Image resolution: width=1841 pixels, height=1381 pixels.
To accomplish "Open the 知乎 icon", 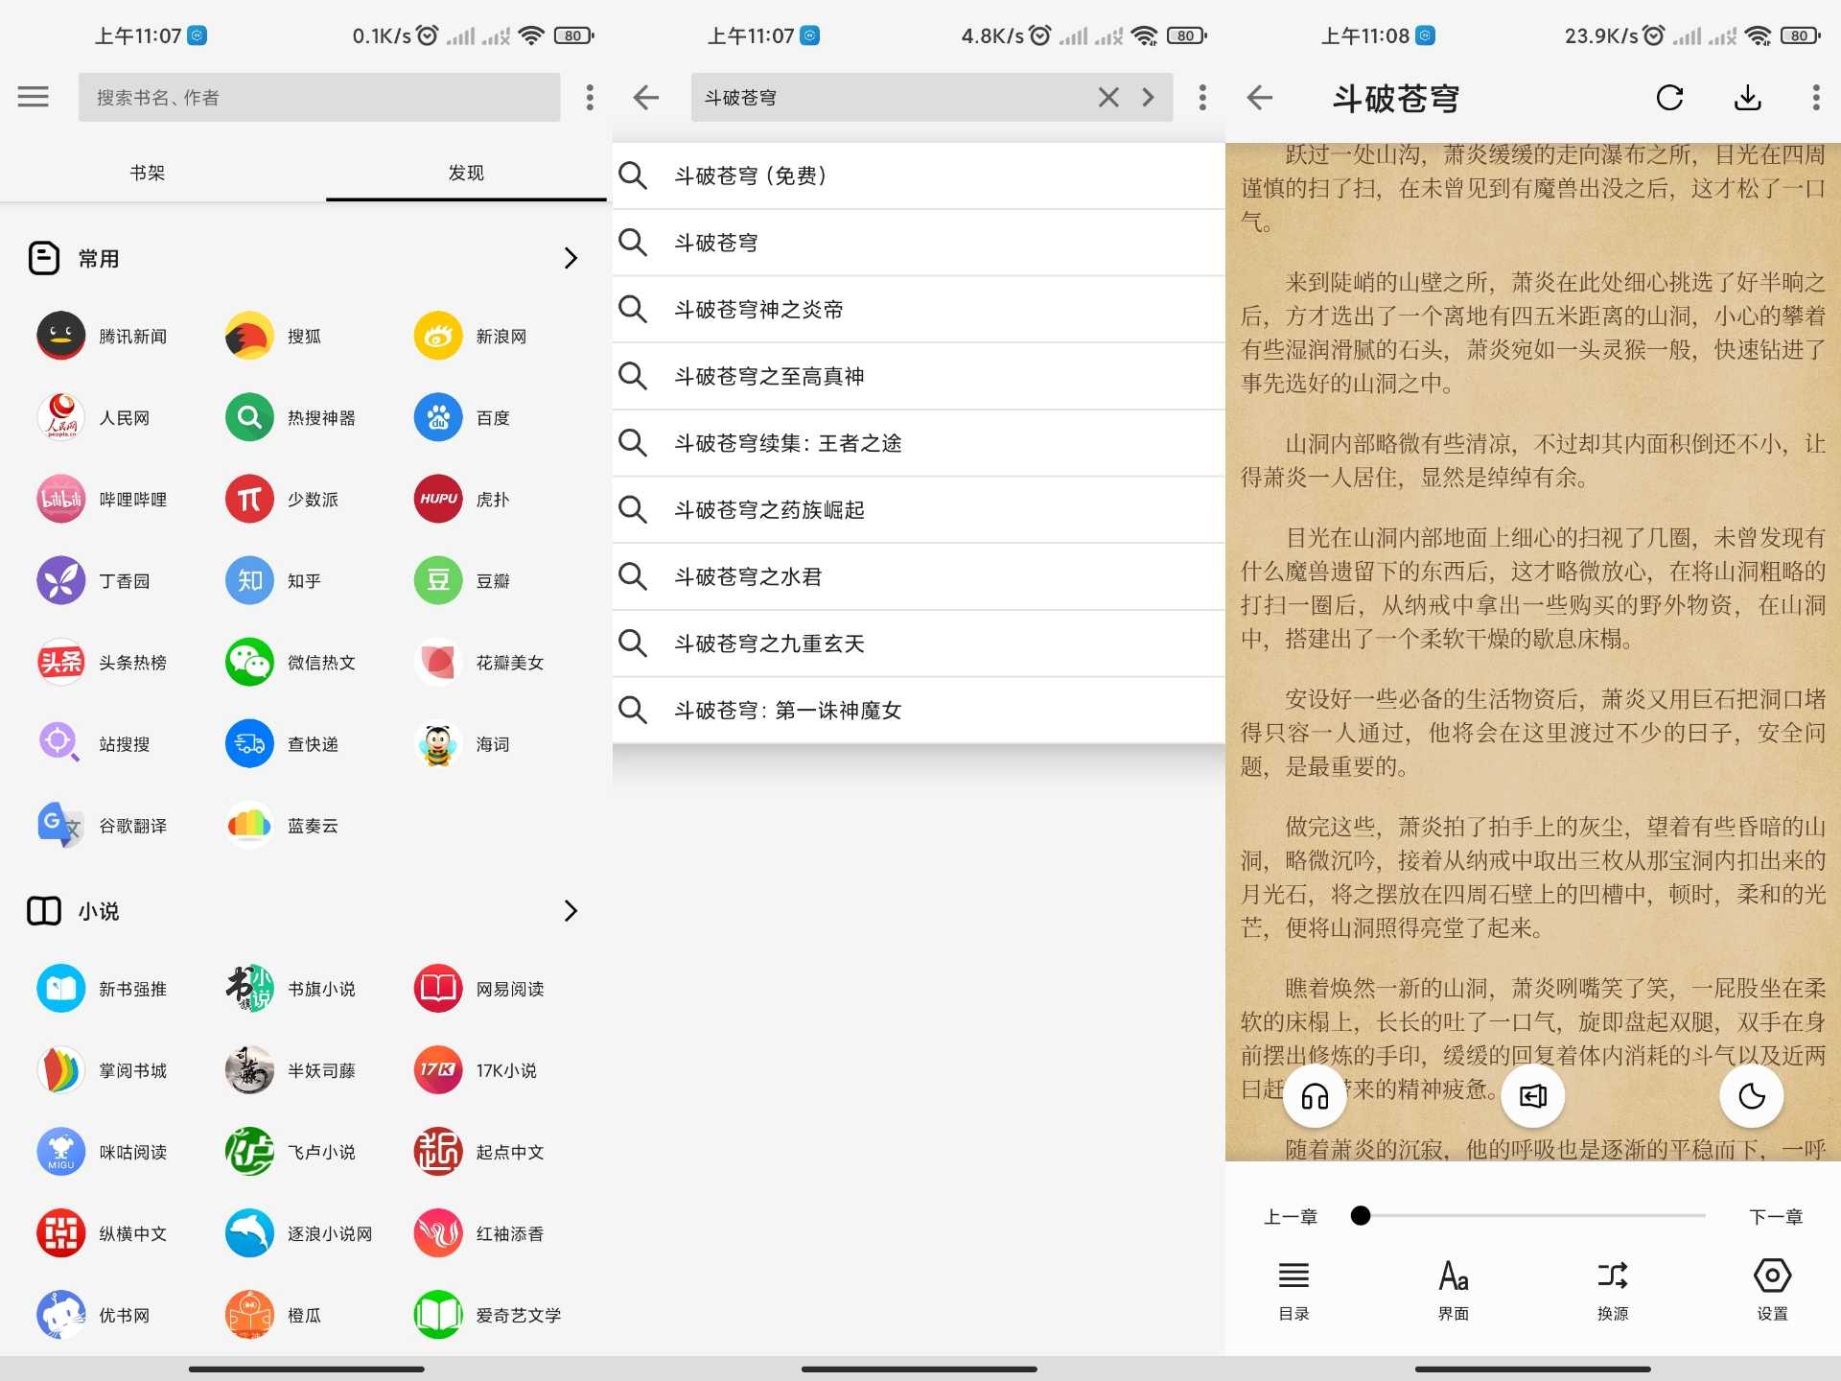I will click(x=249, y=581).
